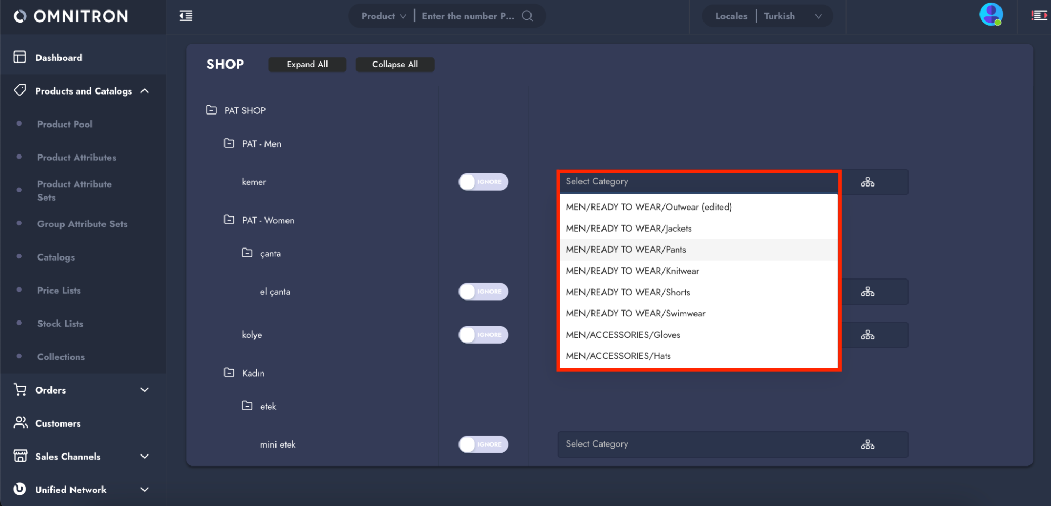Click the red panel icon at top right

[x=1038, y=16]
